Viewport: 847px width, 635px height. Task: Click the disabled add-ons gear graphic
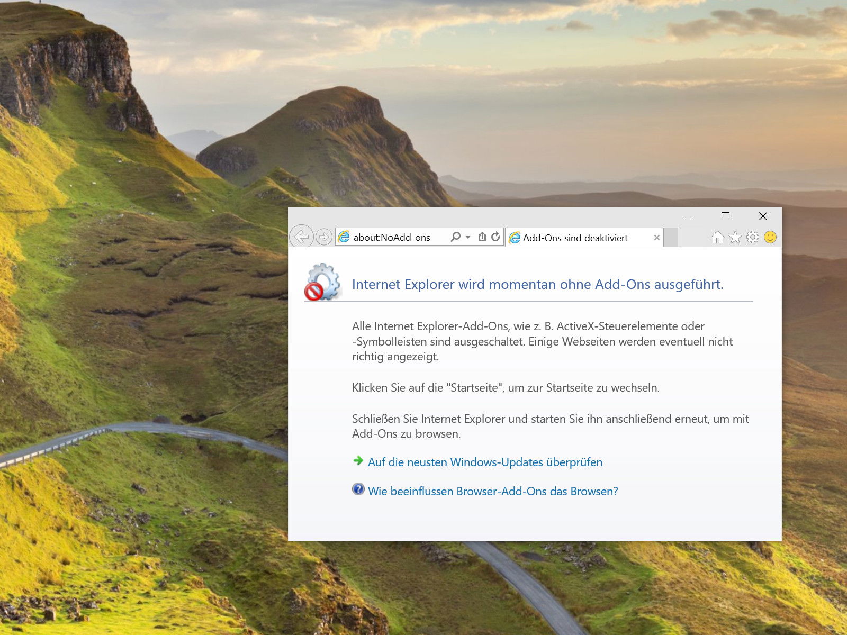point(322,282)
